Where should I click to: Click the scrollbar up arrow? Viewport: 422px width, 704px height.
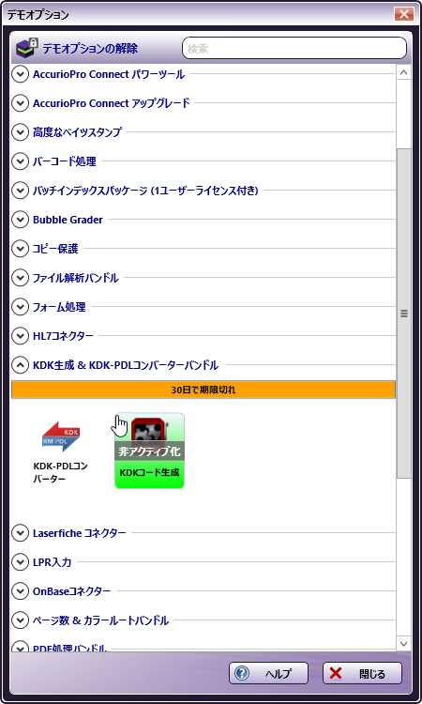coord(403,72)
